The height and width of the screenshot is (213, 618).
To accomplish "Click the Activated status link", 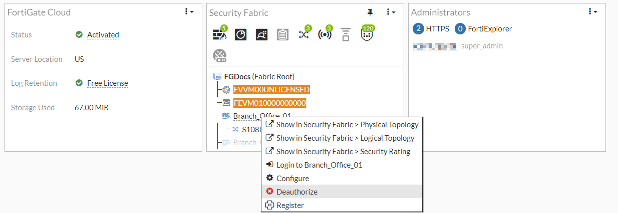I will click(103, 35).
